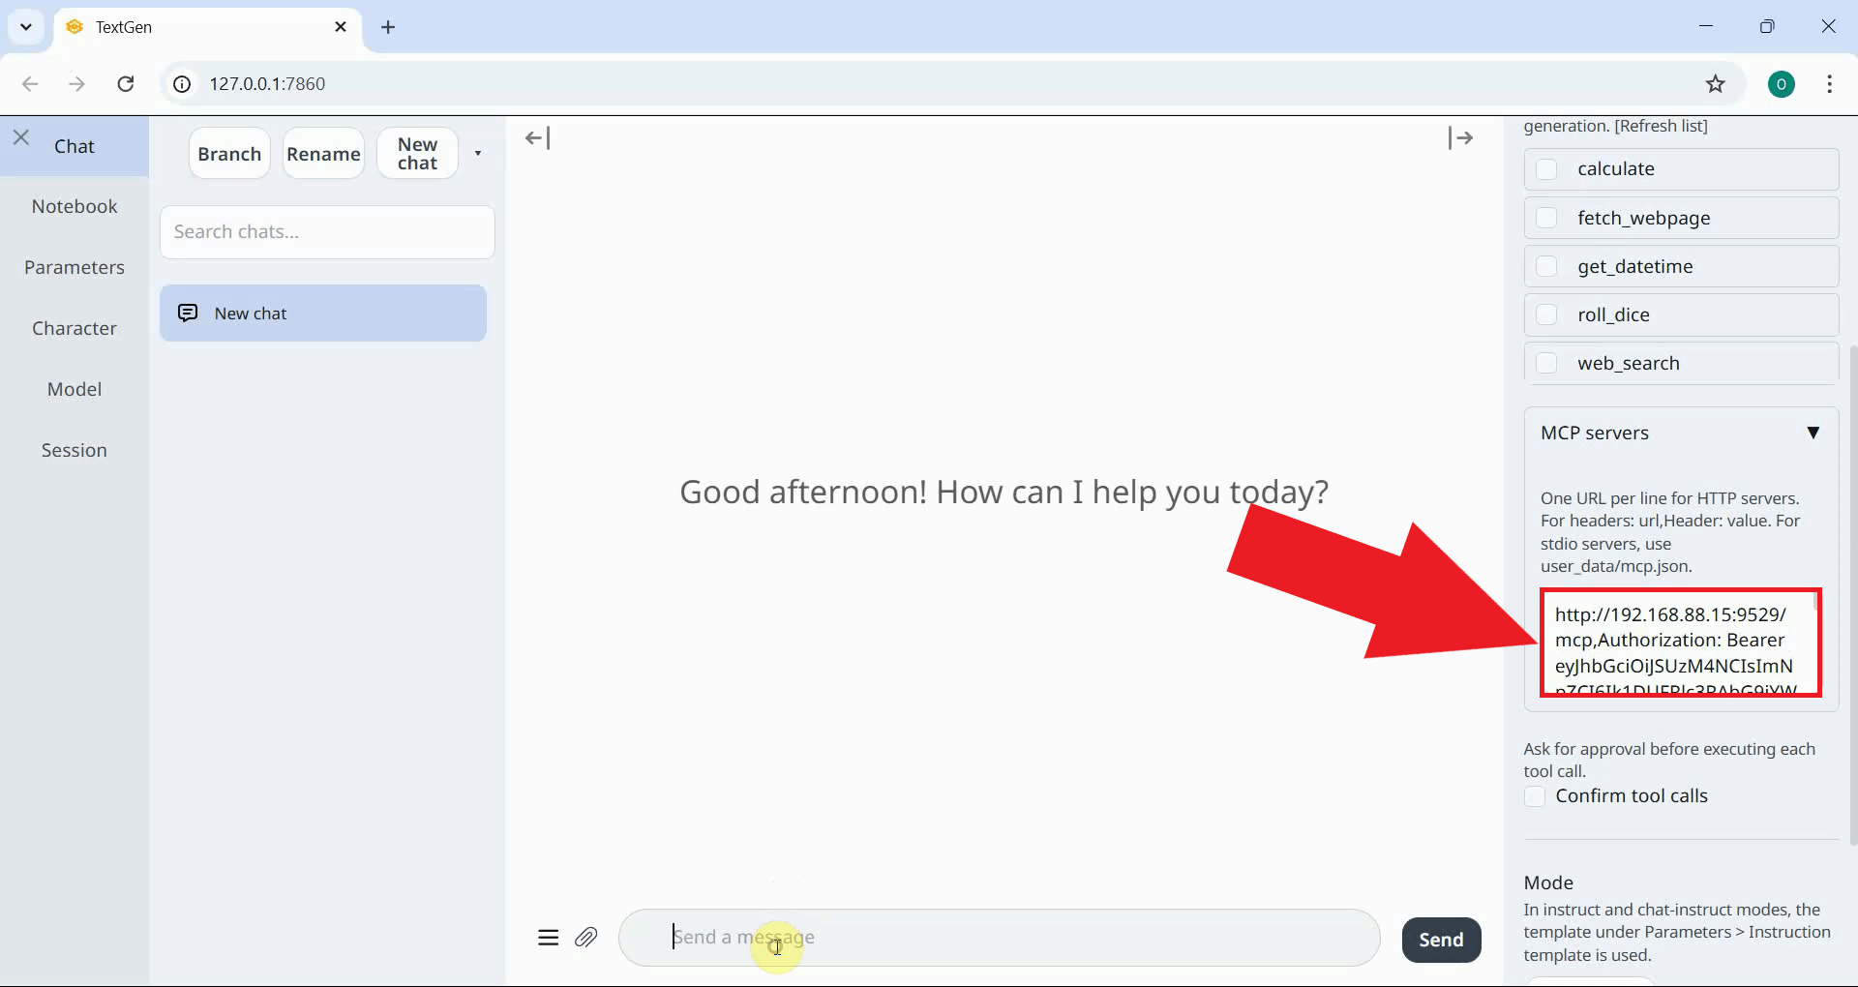Image resolution: width=1858 pixels, height=987 pixels.
Task: Click the 'Confirm tool calls' label
Action: [1632, 796]
